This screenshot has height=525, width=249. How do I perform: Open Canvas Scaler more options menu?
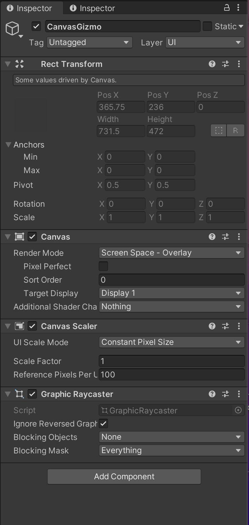(239, 326)
